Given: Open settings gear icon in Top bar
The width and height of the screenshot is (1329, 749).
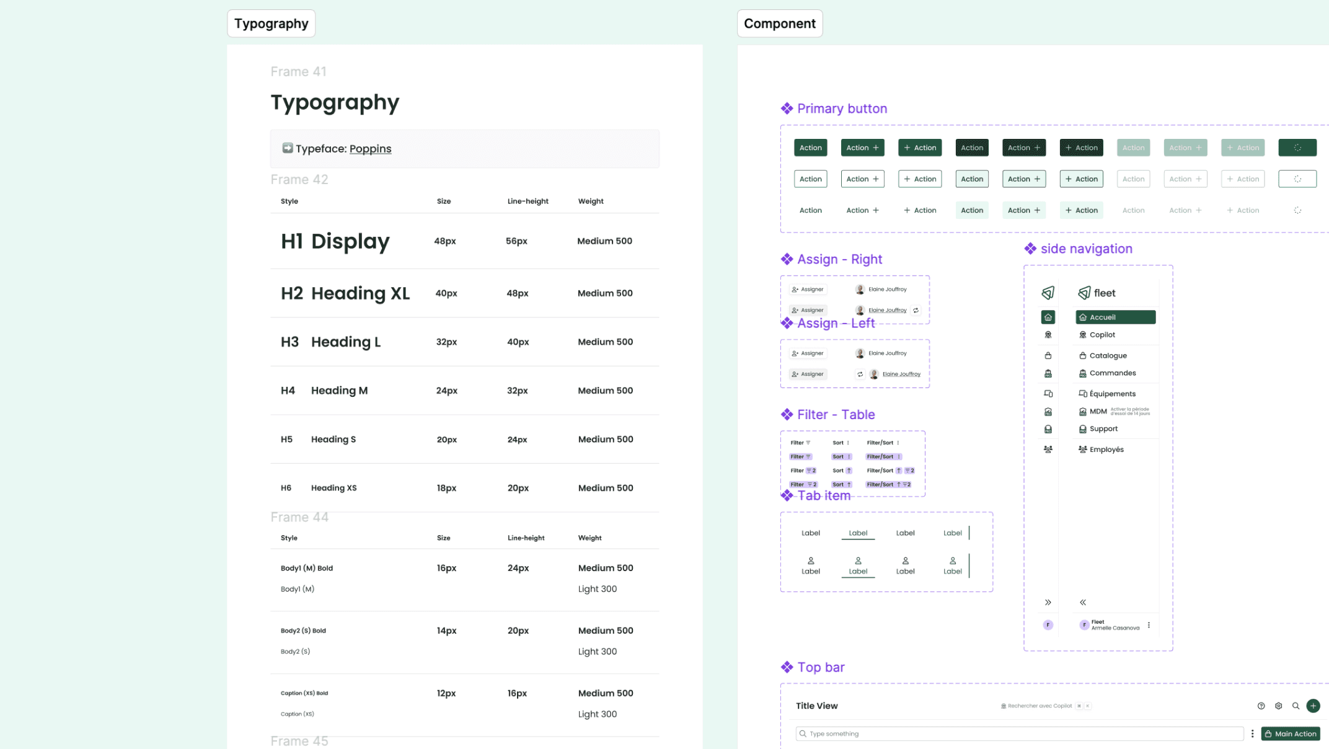Looking at the screenshot, I should (x=1278, y=706).
